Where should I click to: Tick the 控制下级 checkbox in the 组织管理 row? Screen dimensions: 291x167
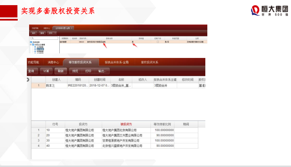click(x=158, y=42)
